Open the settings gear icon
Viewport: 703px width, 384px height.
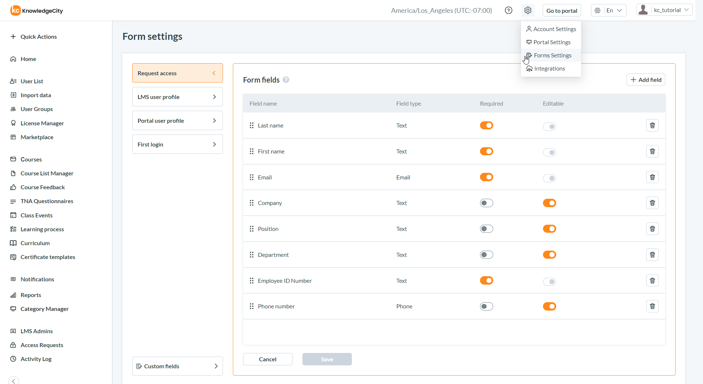coord(528,10)
